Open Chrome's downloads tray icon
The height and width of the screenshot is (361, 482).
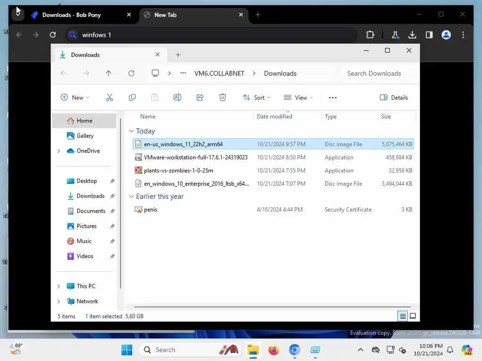[x=412, y=35]
